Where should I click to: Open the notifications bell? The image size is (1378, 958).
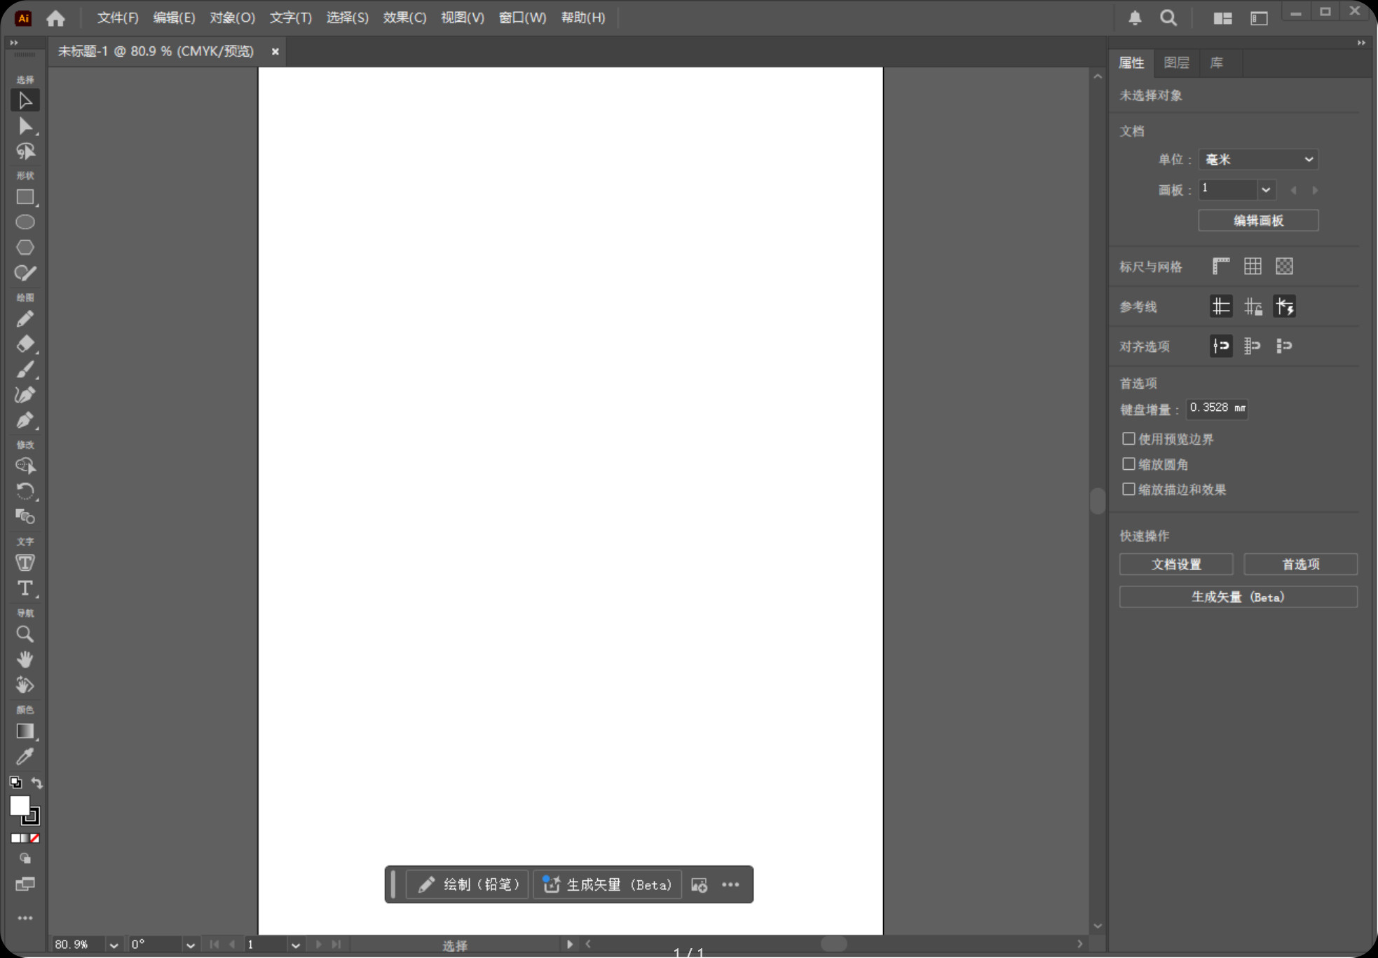click(x=1135, y=18)
